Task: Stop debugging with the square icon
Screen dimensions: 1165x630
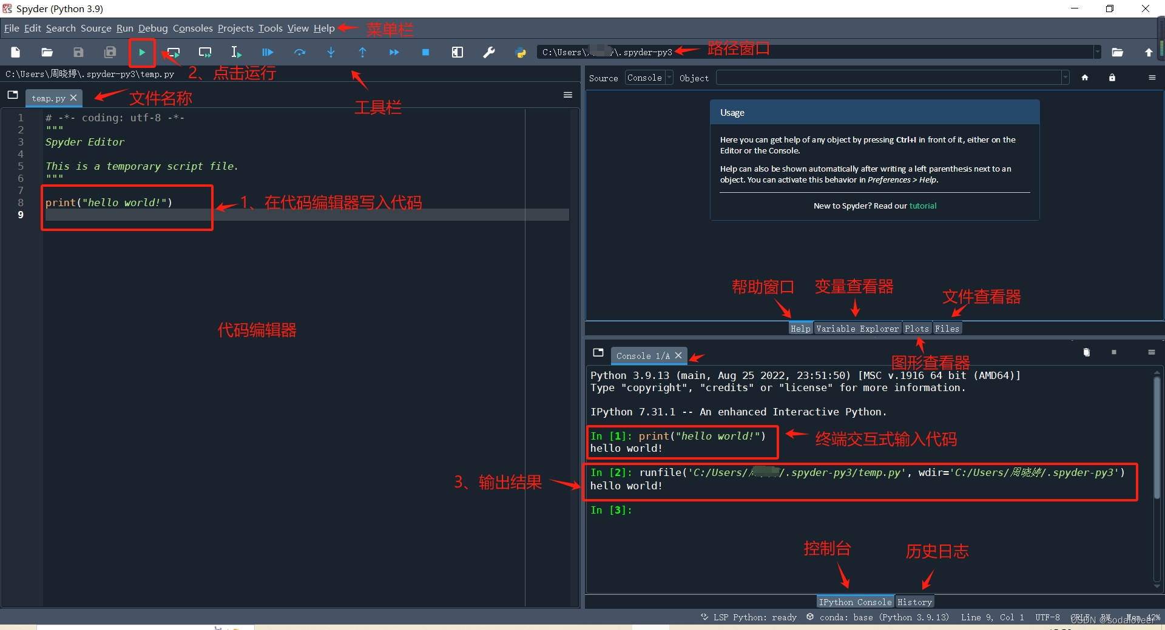Action: (426, 52)
